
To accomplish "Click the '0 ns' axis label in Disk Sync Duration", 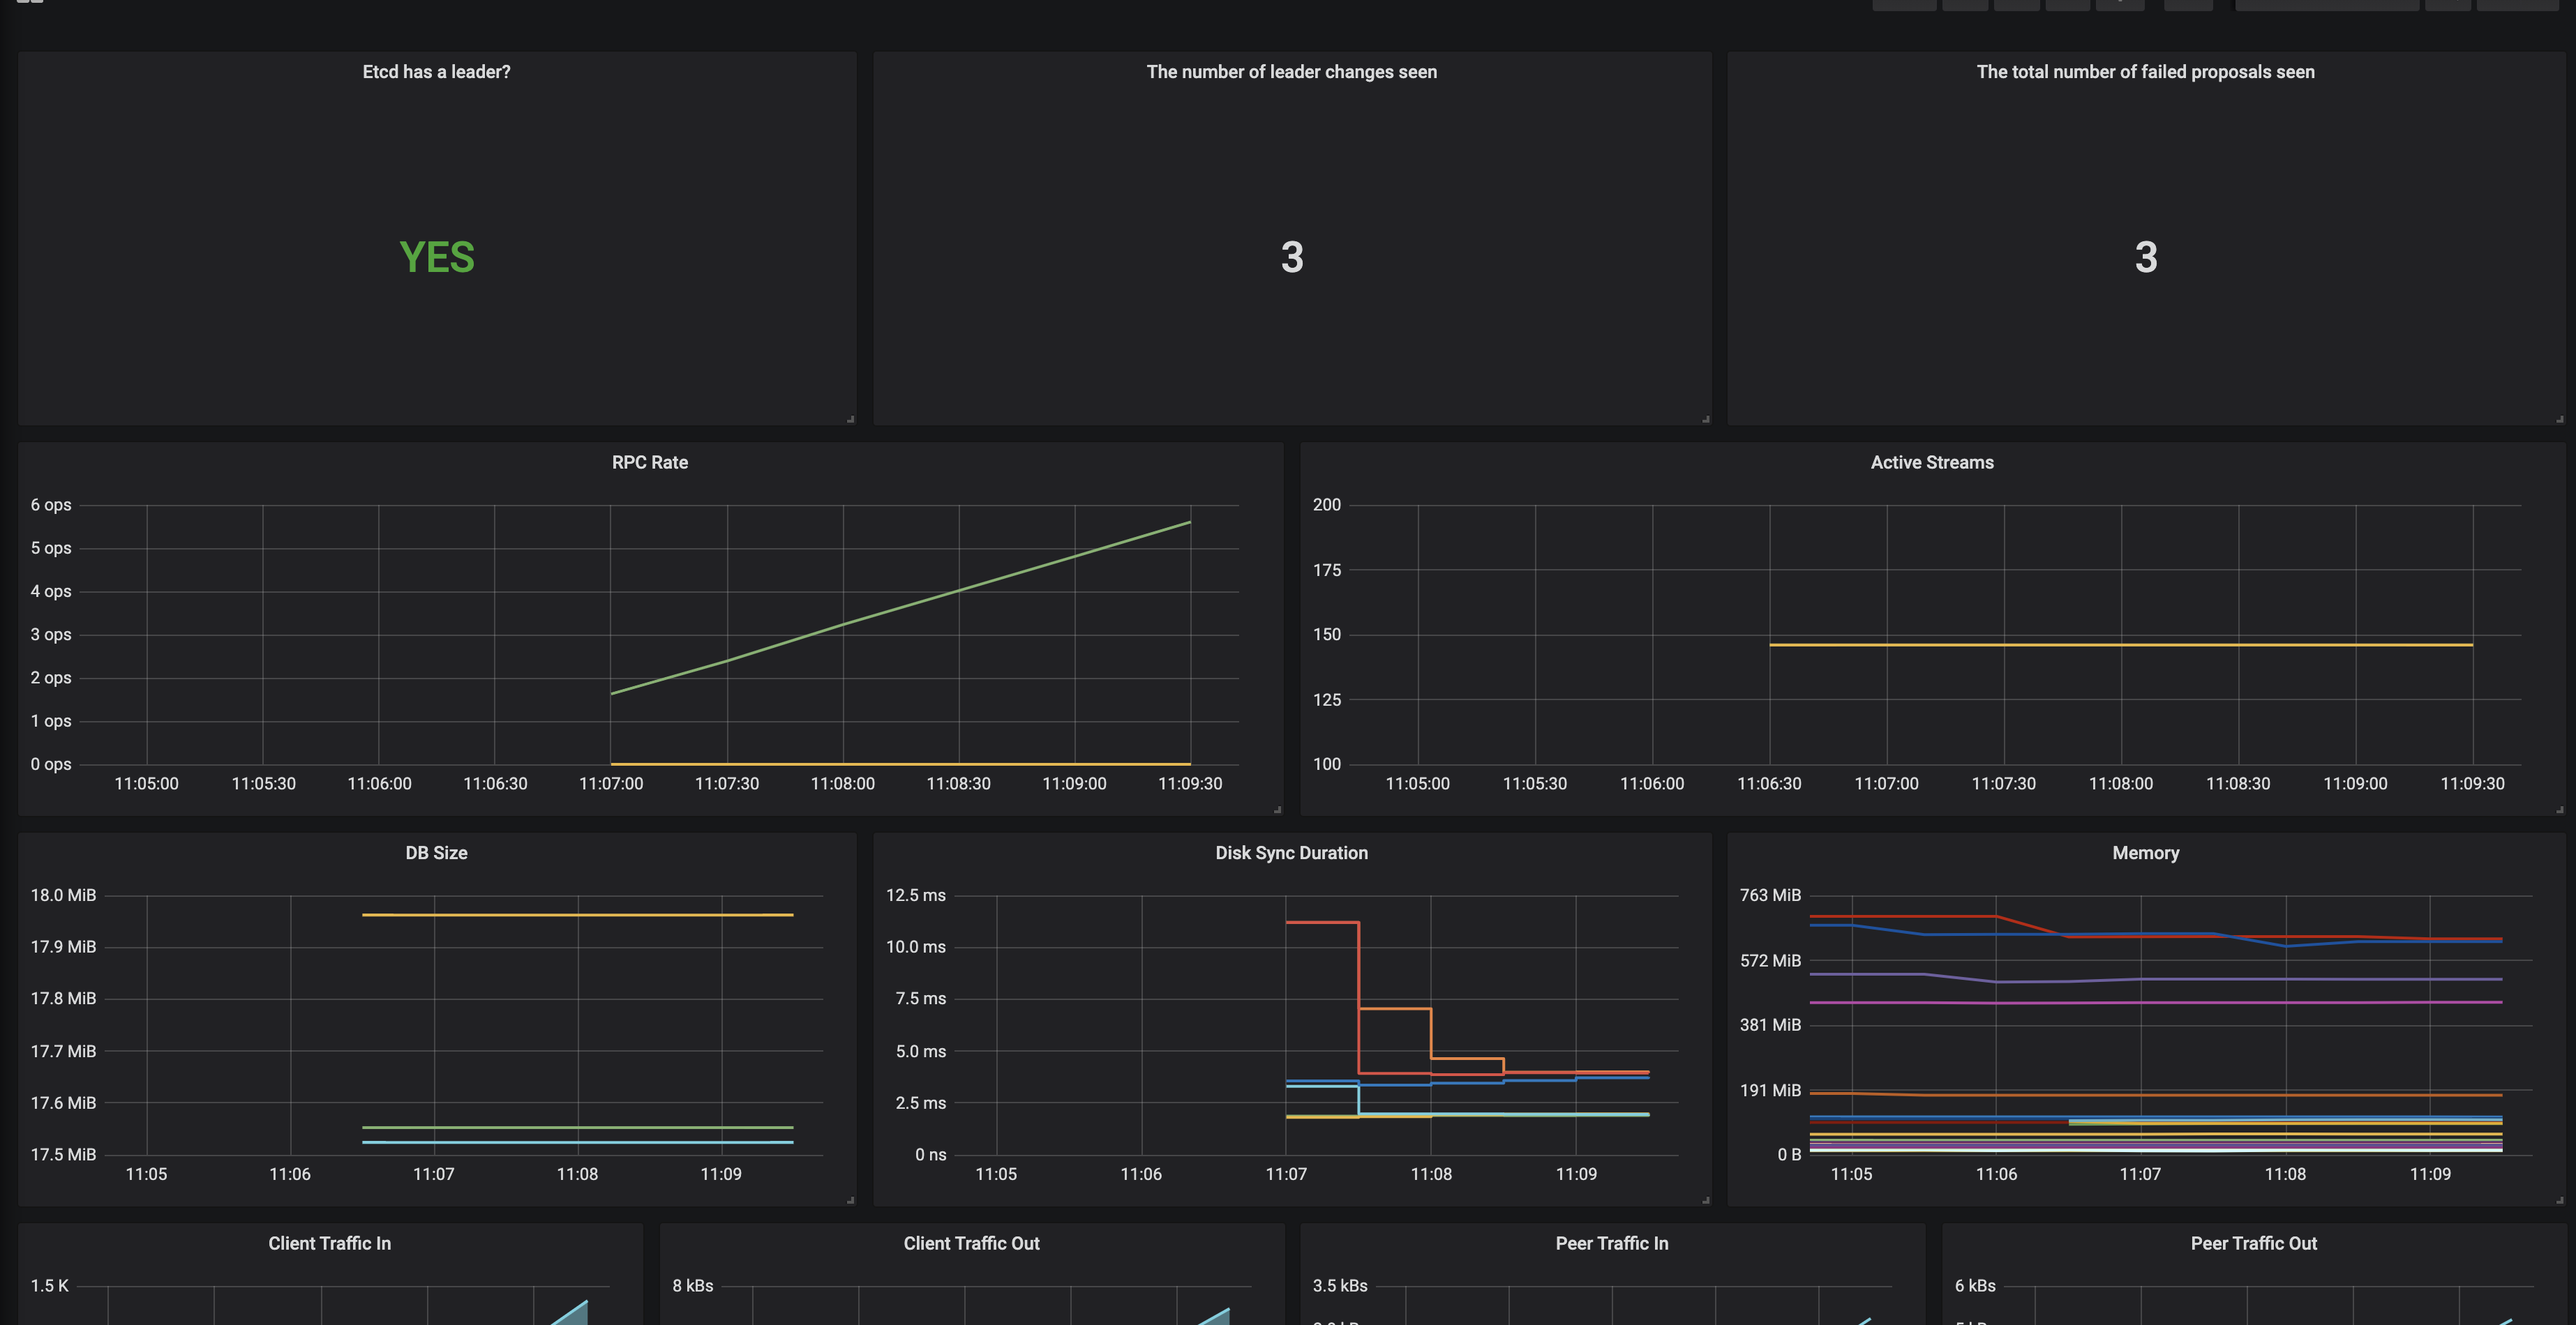I will click(930, 1155).
